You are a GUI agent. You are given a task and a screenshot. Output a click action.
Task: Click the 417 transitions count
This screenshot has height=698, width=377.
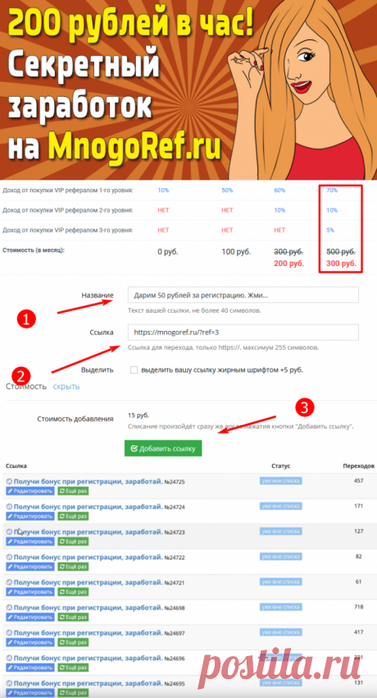[x=359, y=631]
